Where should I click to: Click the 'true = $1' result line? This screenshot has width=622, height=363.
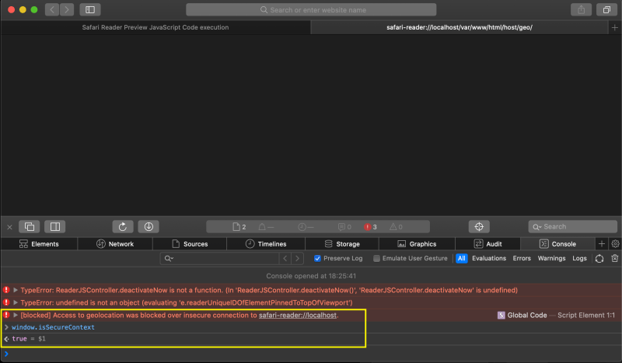29,339
